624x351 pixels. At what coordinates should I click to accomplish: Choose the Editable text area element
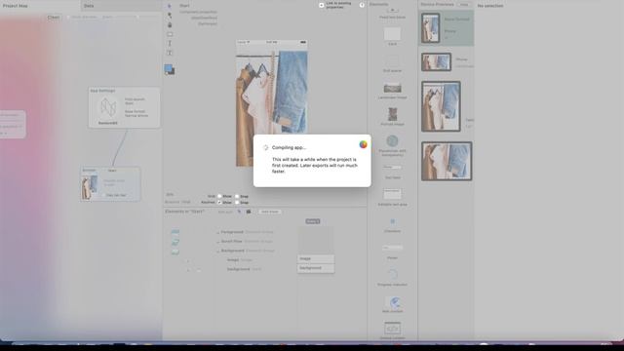pos(392,197)
